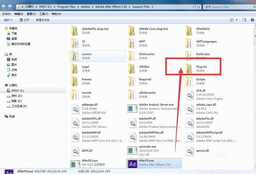
Task: Select the Legal folder
Action: [x=80, y=68]
